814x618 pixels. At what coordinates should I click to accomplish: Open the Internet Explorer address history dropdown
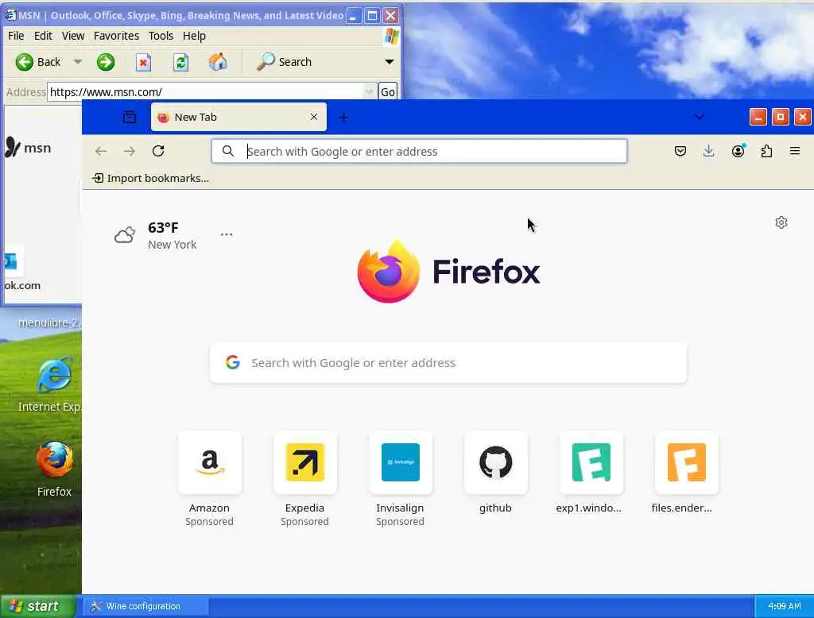[x=369, y=92]
